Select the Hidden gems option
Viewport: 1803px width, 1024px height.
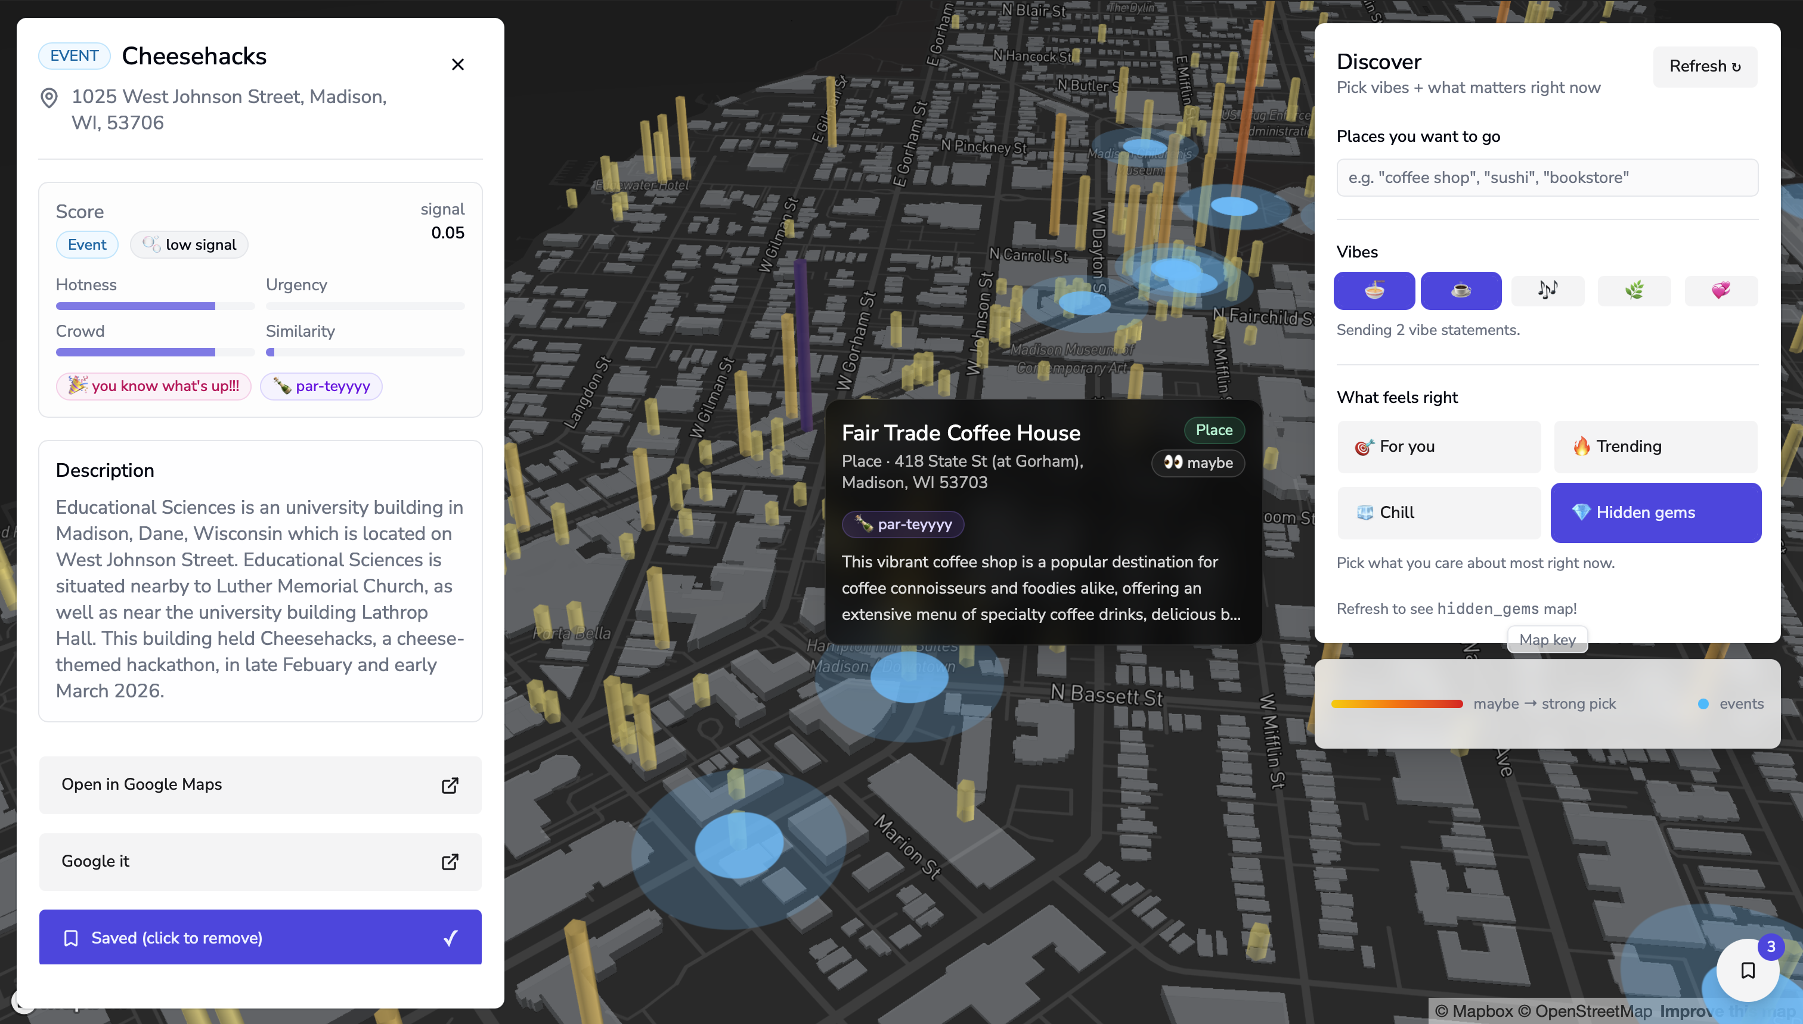pos(1655,513)
